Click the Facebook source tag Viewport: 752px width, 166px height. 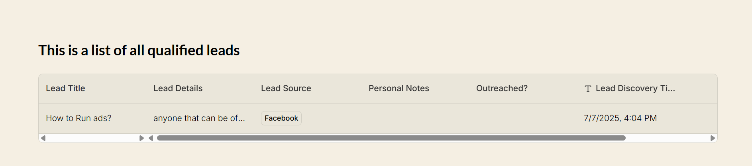(281, 118)
